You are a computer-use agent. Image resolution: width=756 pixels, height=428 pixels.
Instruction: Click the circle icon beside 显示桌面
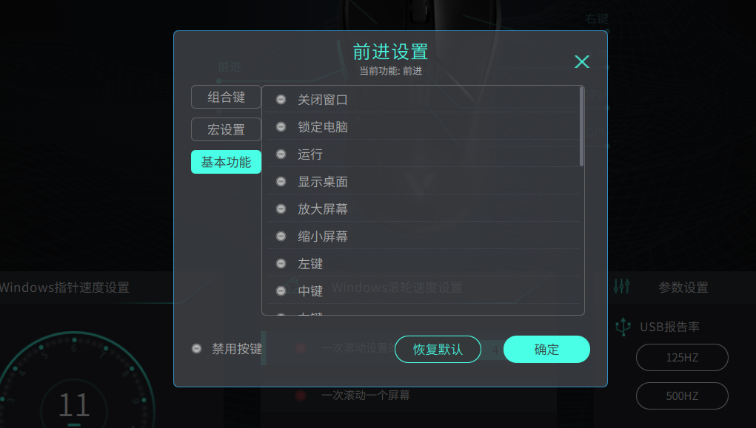click(x=281, y=181)
